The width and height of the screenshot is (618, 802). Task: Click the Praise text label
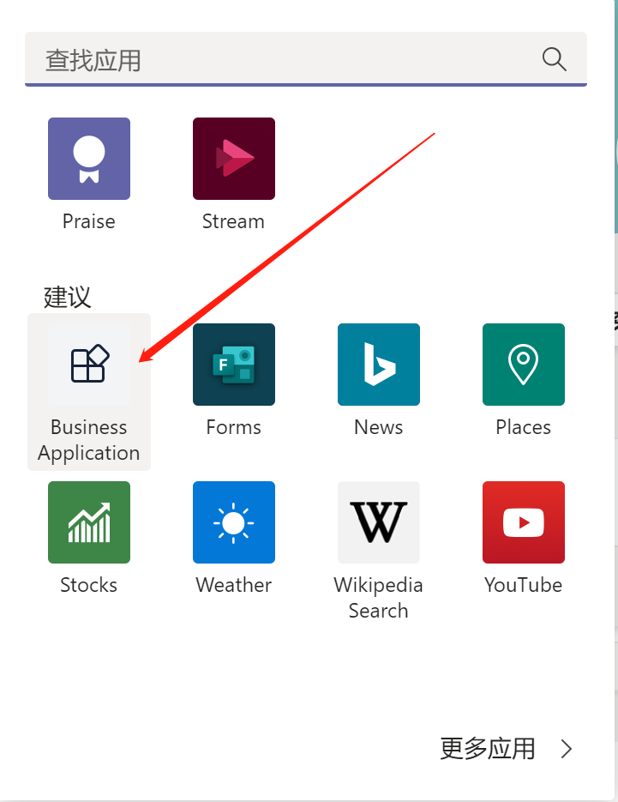point(89,222)
